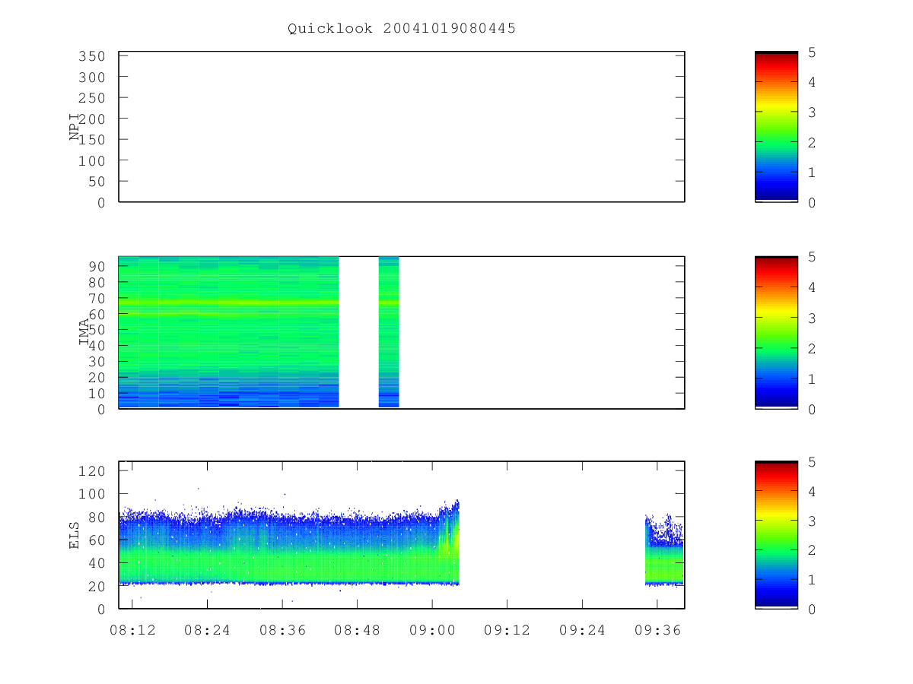Click the ELS axis label
This screenshot has width=913, height=684.
tap(75, 535)
